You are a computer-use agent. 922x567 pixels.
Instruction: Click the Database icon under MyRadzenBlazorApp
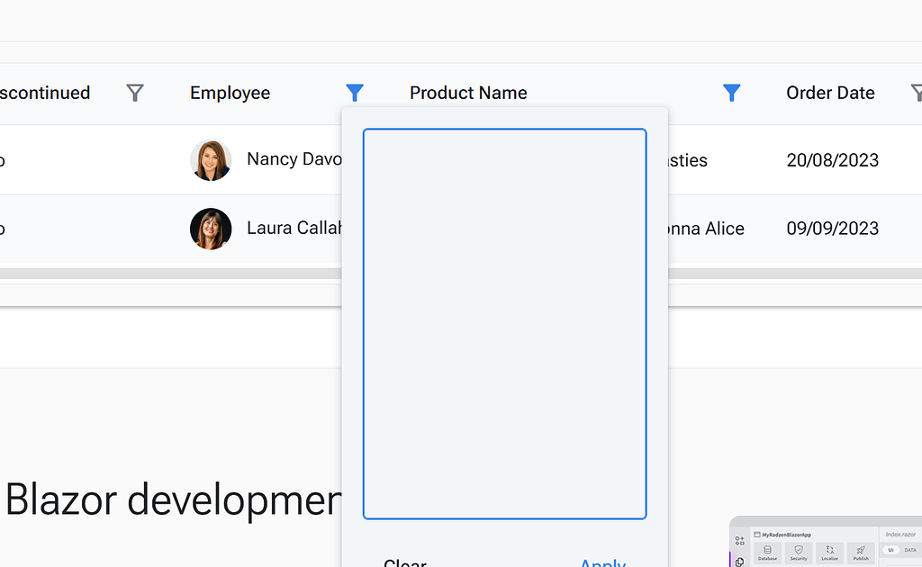[767, 551]
